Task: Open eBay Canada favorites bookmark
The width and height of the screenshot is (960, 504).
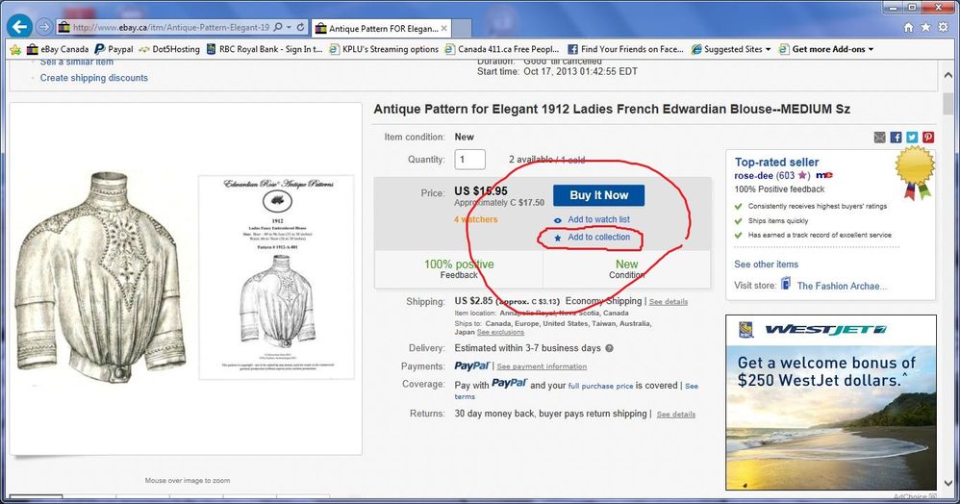Action: (57, 49)
